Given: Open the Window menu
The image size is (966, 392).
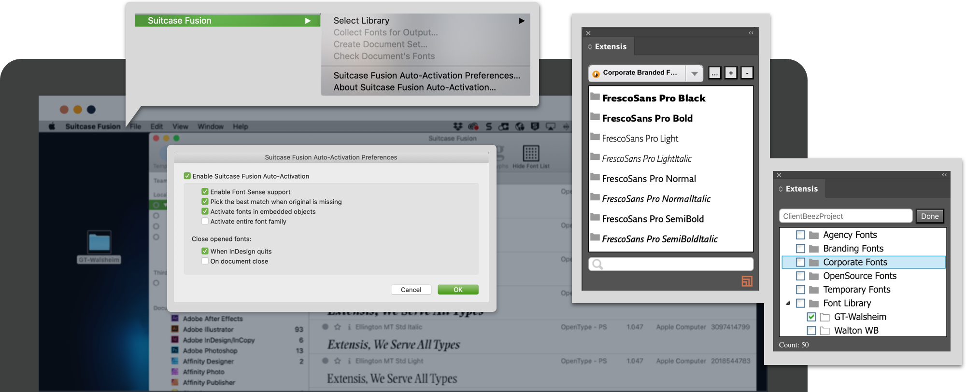Looking at the screenshot, I should tap(211, 126).
